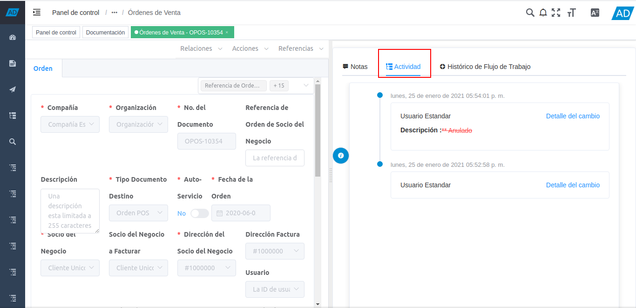
Task: Switch to the Actividad tab
Action: (x=404, y=67)
